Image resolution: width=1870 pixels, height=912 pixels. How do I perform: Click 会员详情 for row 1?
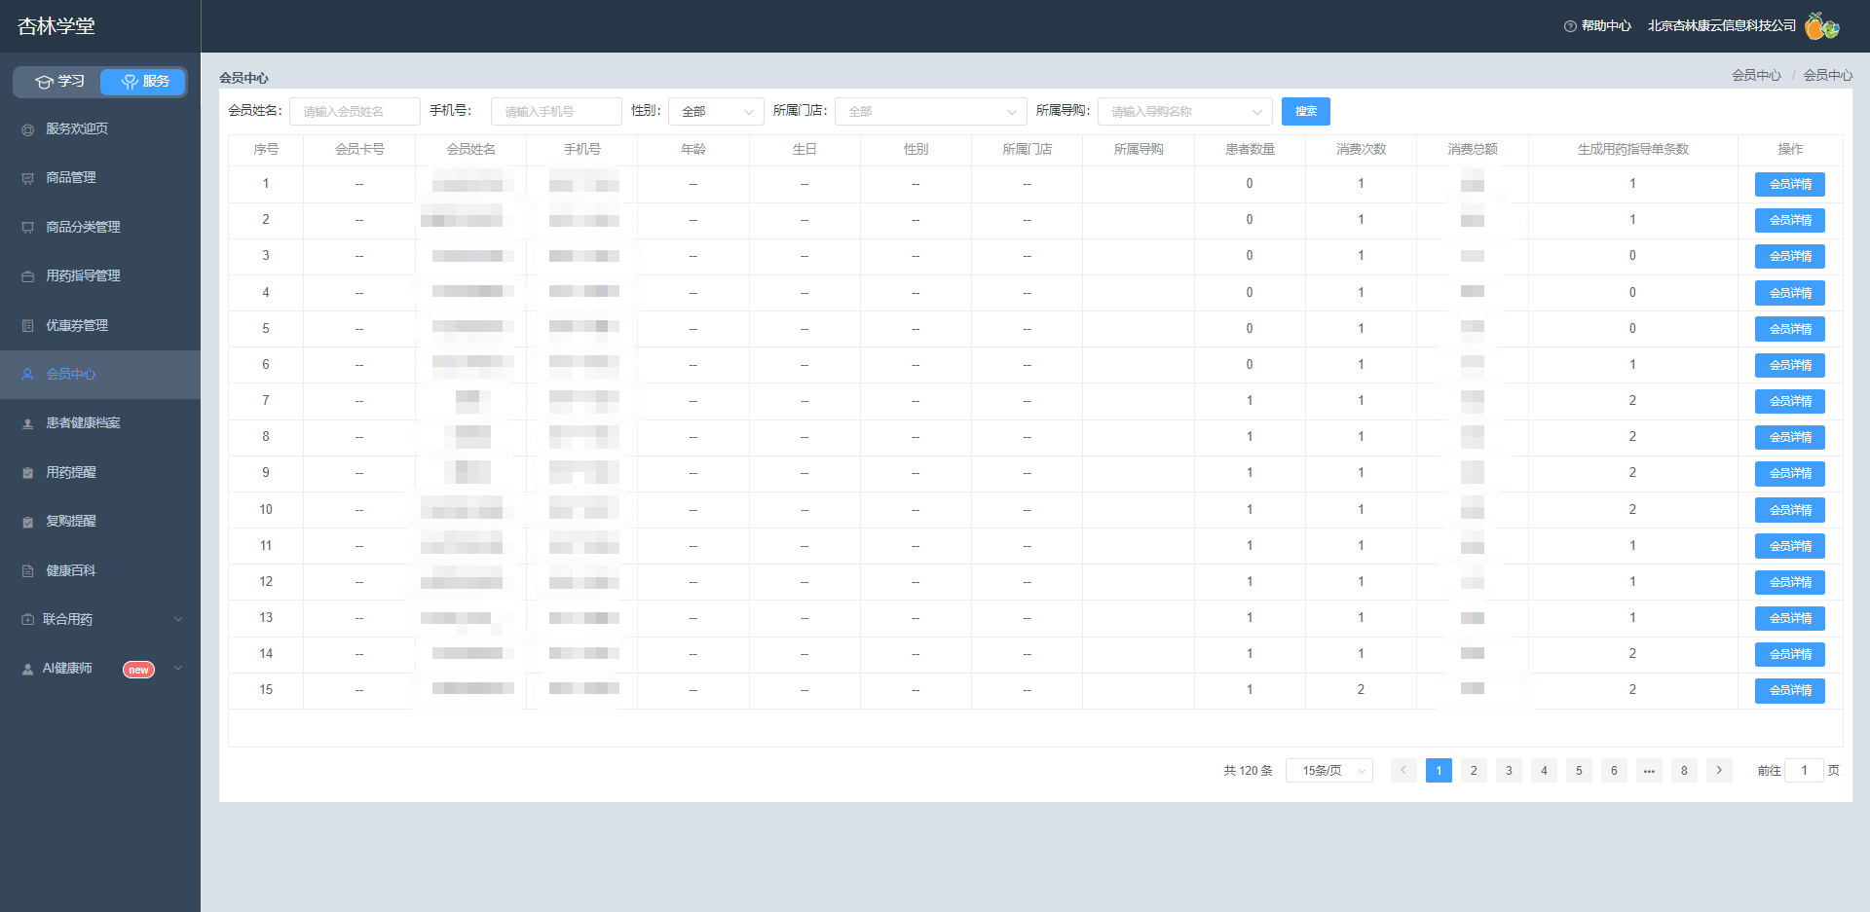1790,184
